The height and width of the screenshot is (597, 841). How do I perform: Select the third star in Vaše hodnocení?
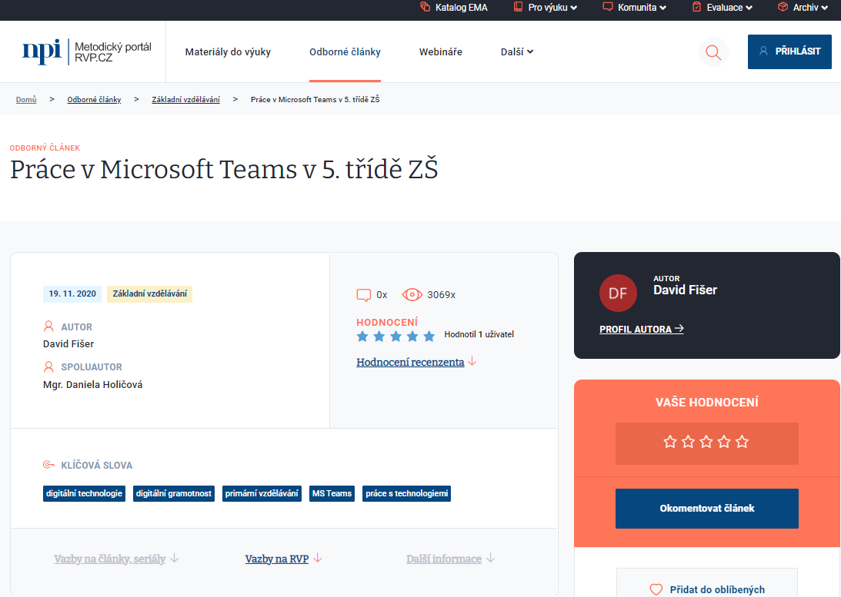tap(706, 442)
